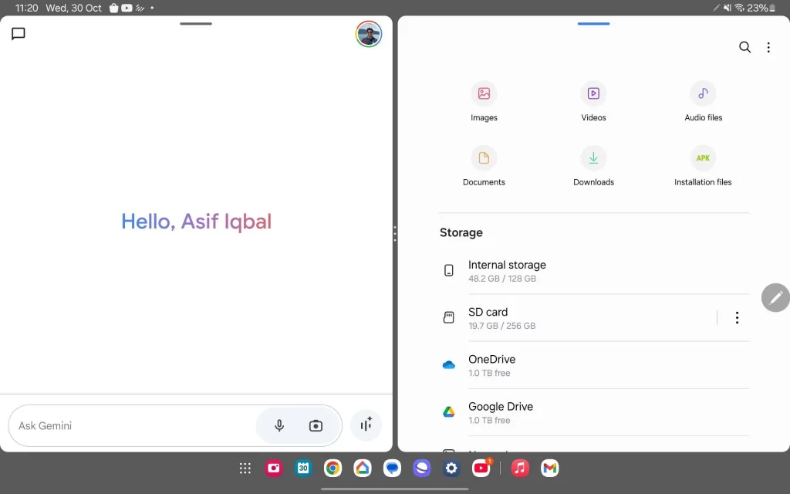Tap the Gemini microphone icon

(x=279, y=425)
